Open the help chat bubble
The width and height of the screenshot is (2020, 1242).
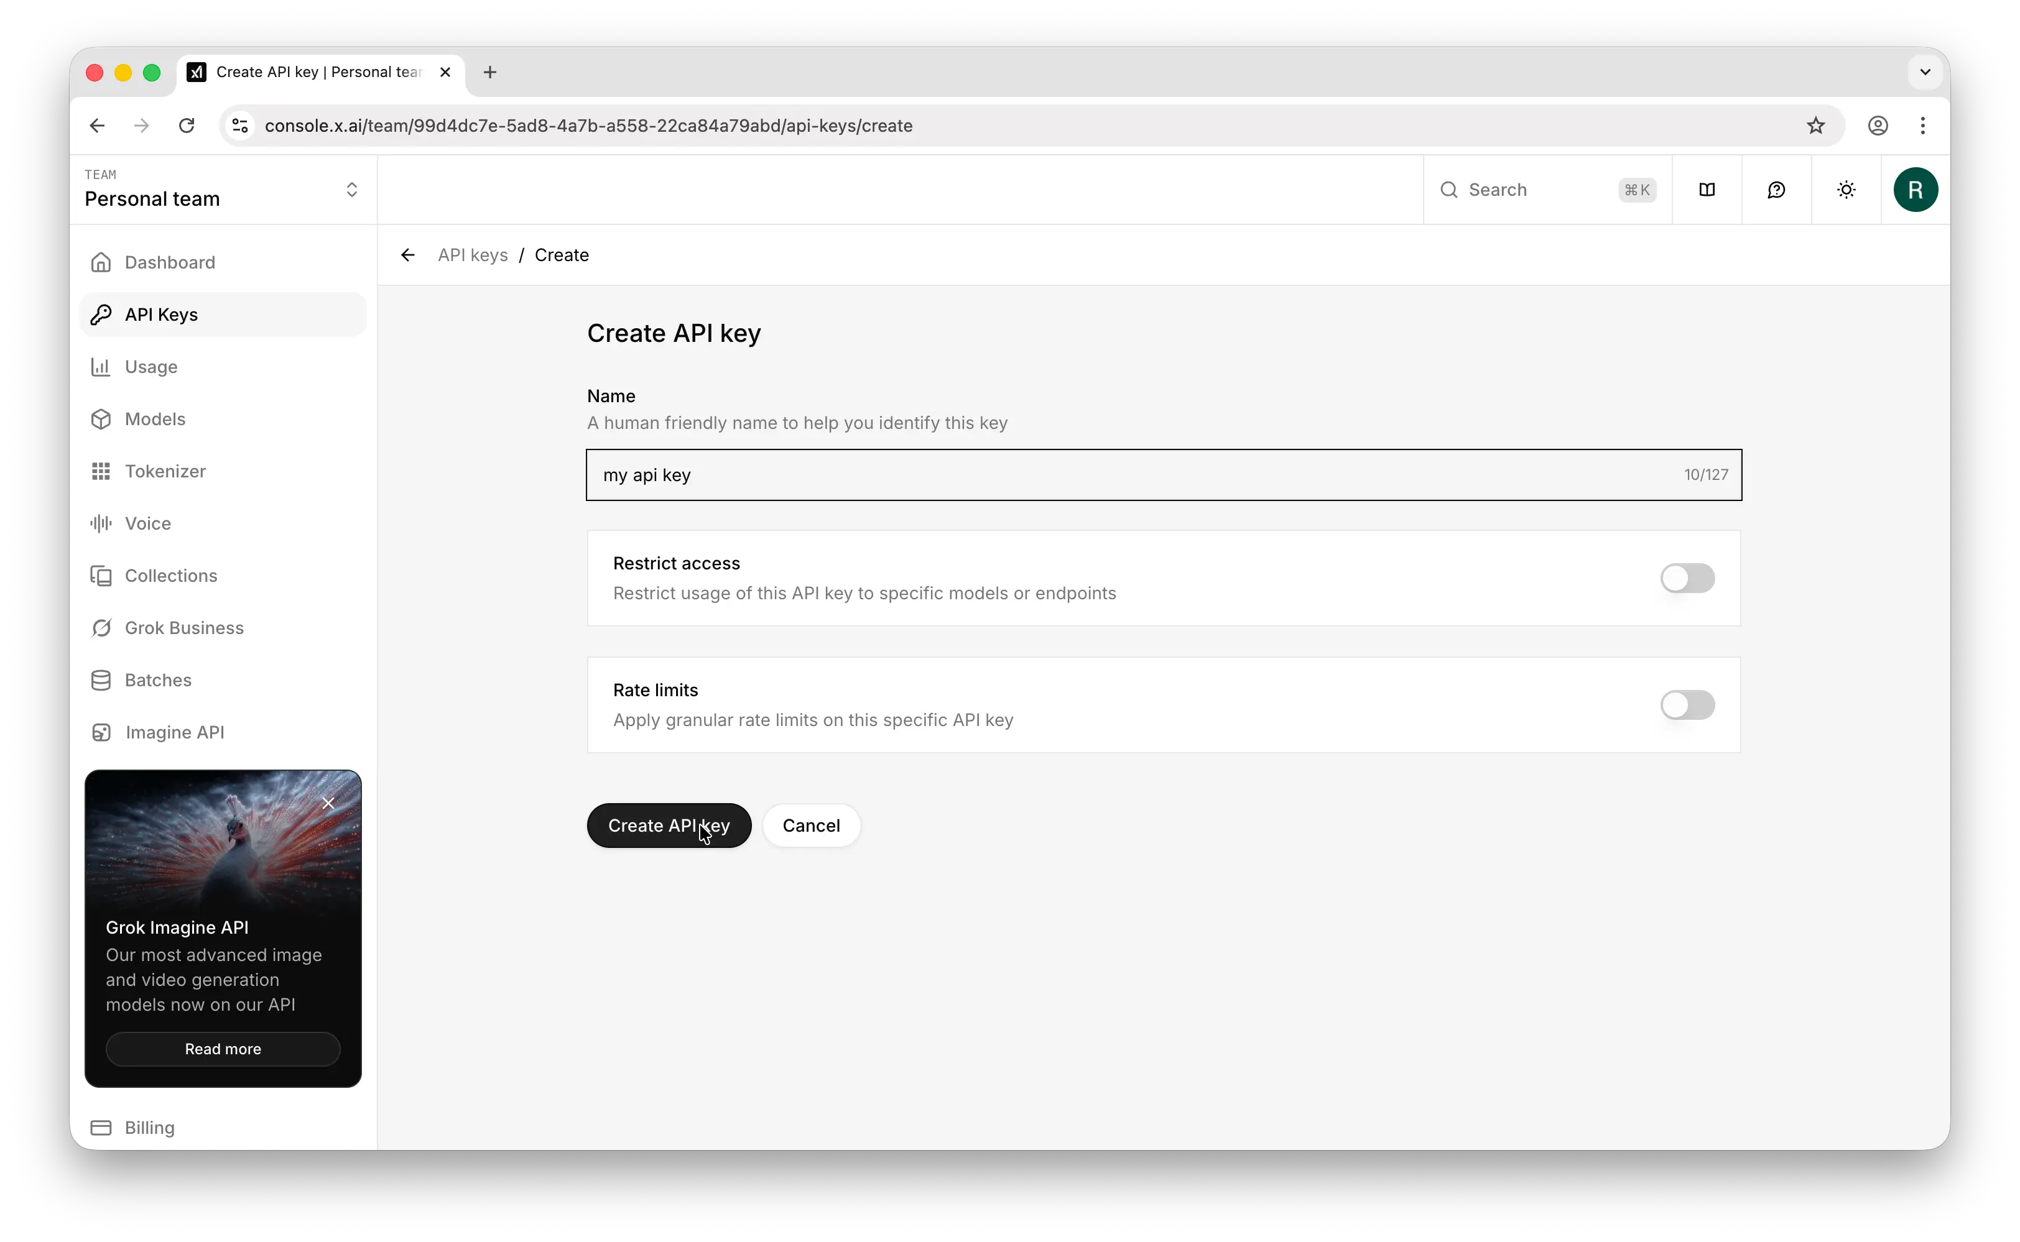(1777, 189)
